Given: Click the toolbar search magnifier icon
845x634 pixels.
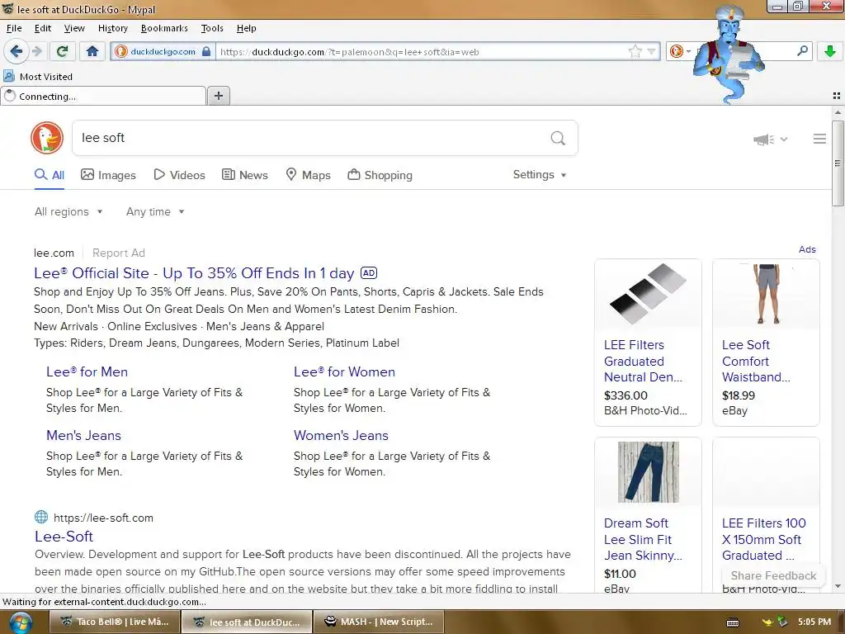Looking at the screenshot, I should coord(802,51).
